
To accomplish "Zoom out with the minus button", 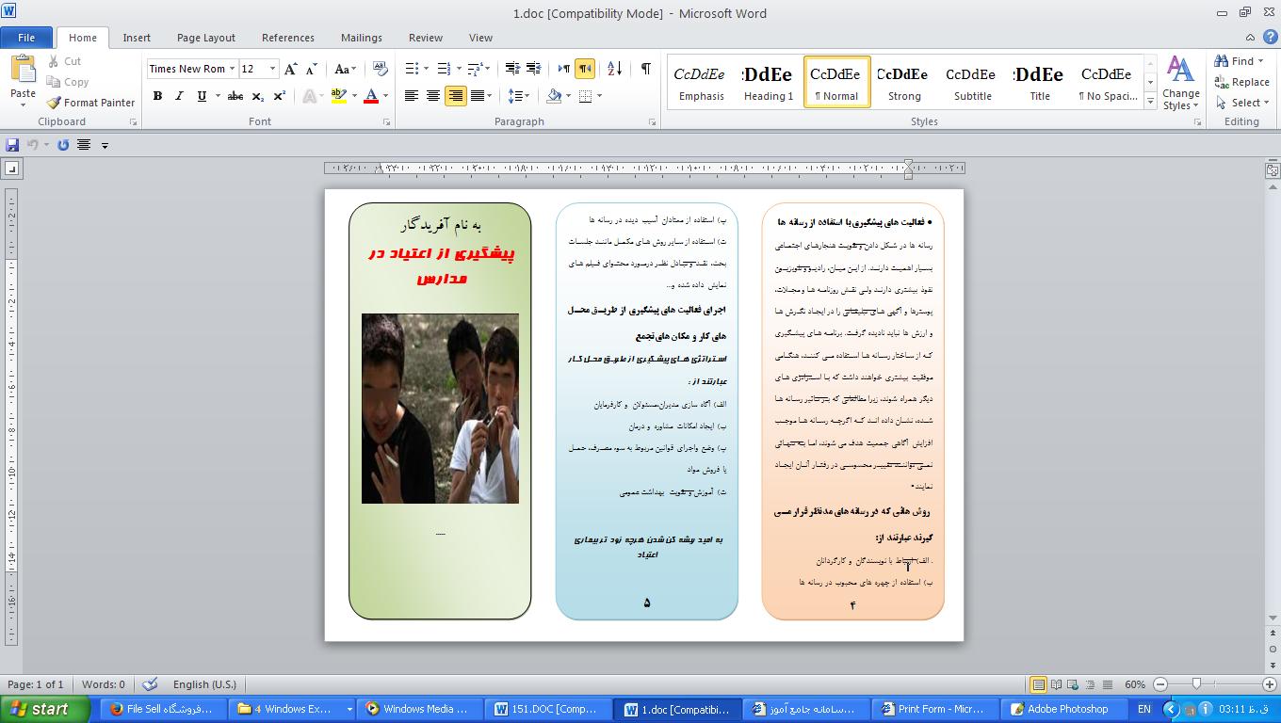I will coord(1160,684).
